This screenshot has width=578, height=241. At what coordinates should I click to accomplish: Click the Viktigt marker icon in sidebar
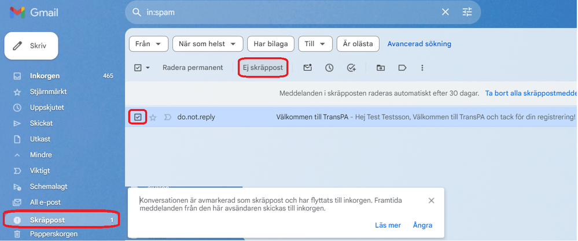tap(17, 170)
